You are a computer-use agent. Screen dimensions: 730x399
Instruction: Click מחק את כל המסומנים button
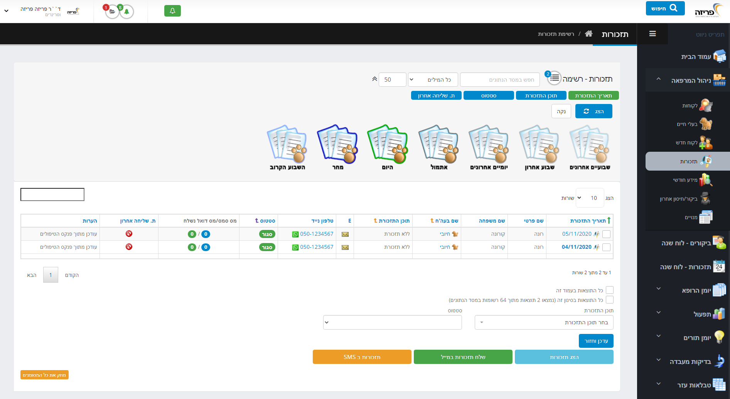(x=44, y=375)
